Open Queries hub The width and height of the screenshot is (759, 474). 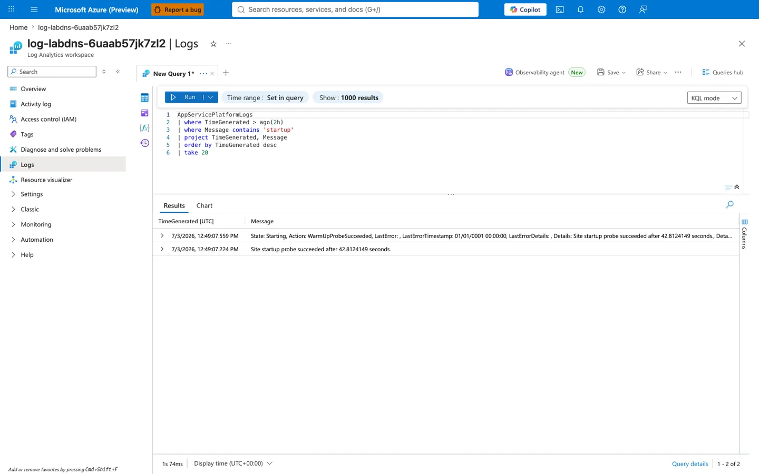point(723,73)
